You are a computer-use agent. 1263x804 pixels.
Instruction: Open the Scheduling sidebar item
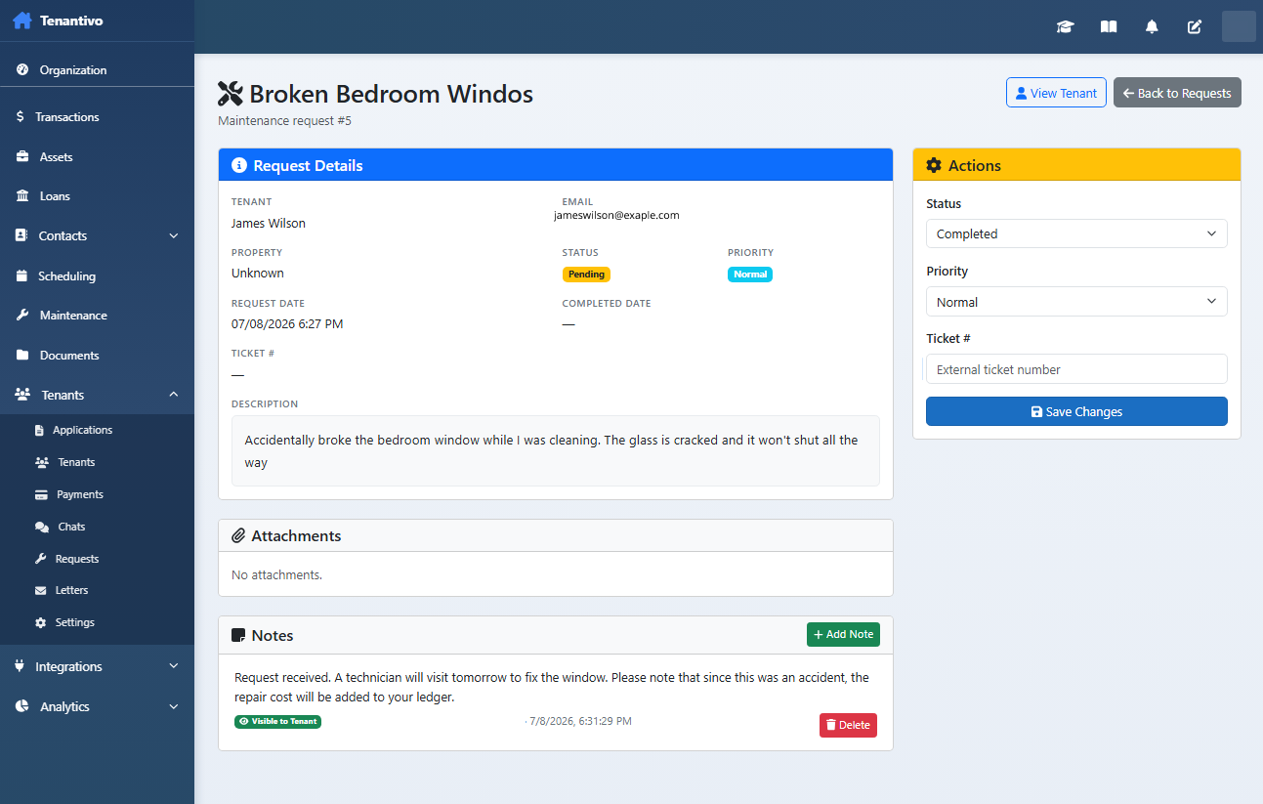(66, 276)
